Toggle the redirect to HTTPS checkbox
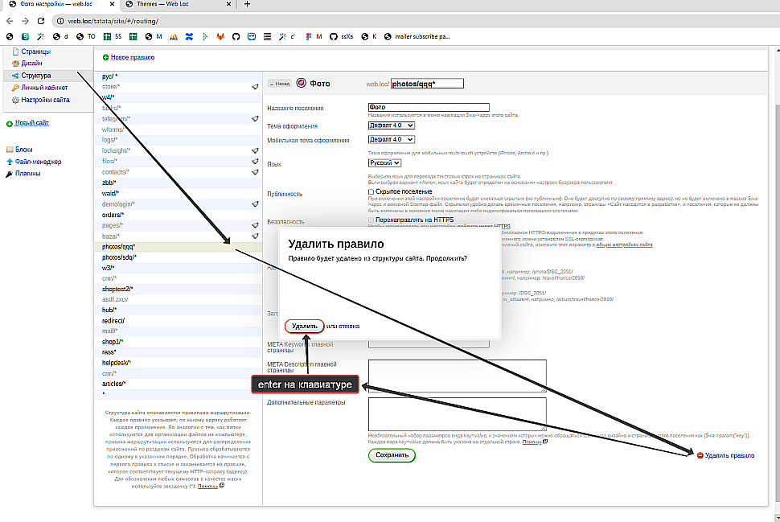780x522 pixels. pyautogui.click(x=372, y=220)
